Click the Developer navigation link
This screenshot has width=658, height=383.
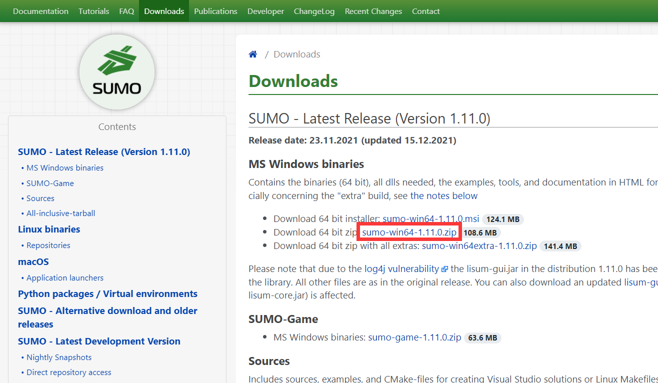[x=265, y=11]
